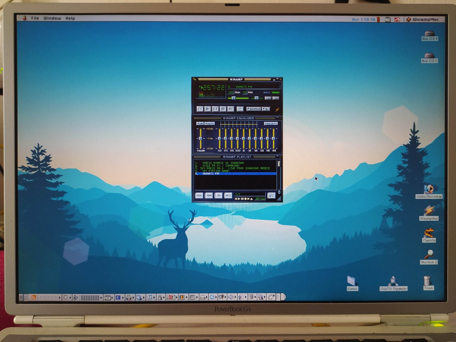Click the playlist mini play button
Image resolution: width=456 pixels, height=342 pixels.
point(239,199)
